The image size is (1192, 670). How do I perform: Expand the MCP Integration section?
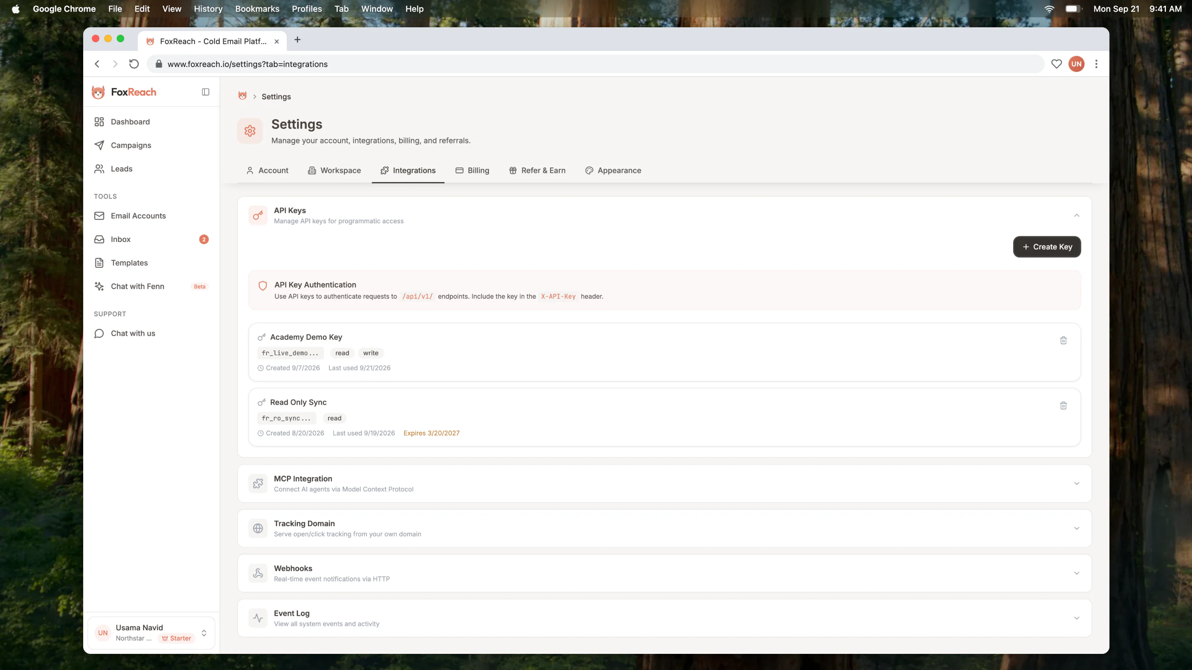[x=1076, y=483]
